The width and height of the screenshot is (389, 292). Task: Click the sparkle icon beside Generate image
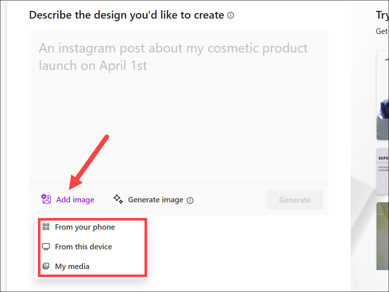[x=118, y=199]
